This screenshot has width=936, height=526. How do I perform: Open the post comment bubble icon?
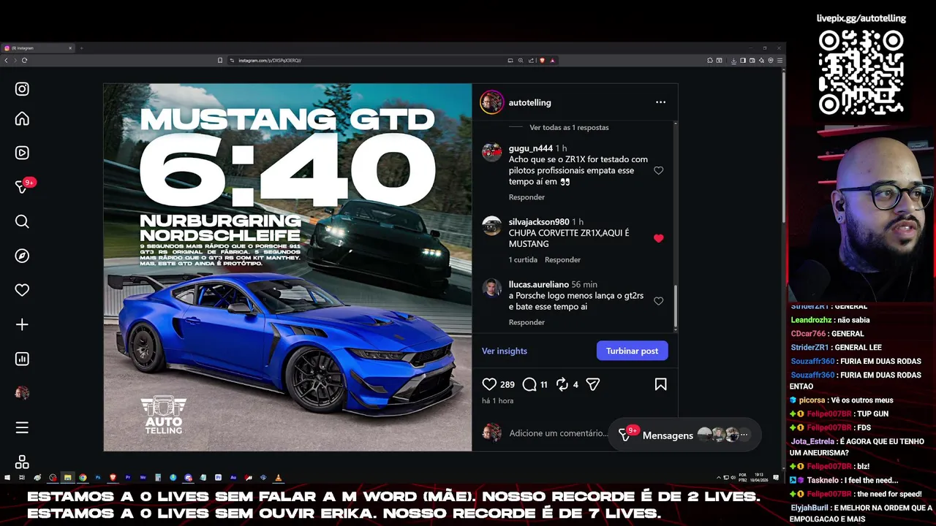529,384
